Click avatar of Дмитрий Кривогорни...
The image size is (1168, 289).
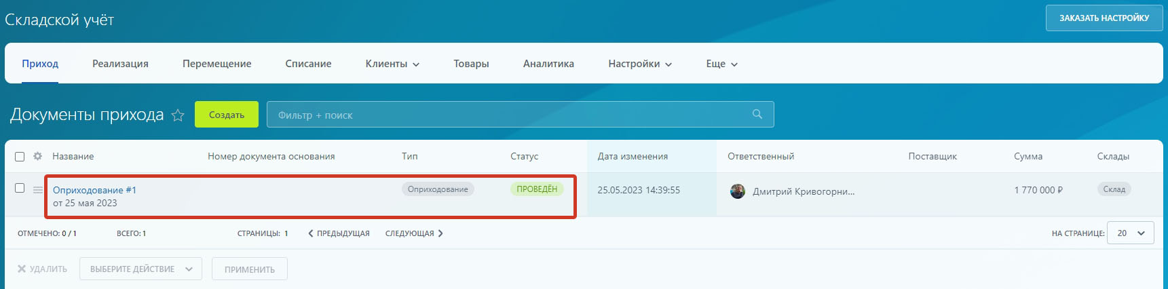[738, 191]
